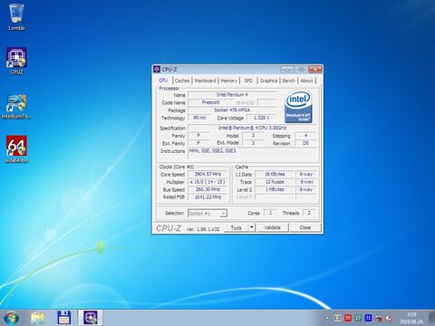435x326 pixels.
Task: Click the Multiplier value x 15.0
Action: coord(208,182)
